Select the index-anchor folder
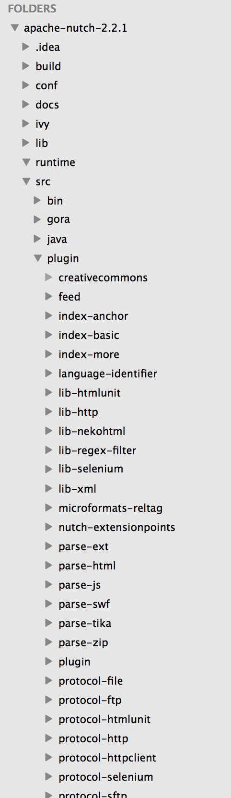 pos(93,316)
